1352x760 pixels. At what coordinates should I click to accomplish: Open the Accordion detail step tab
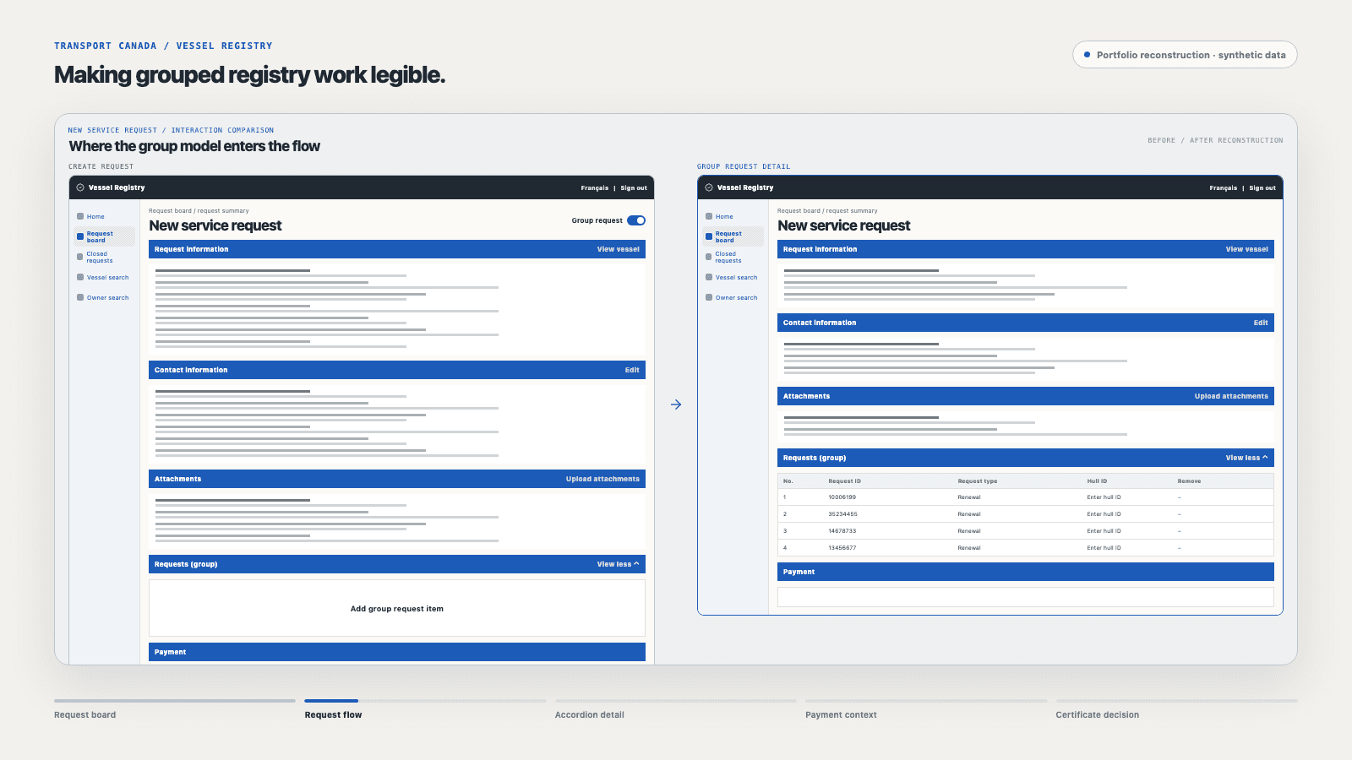point(675,708)
